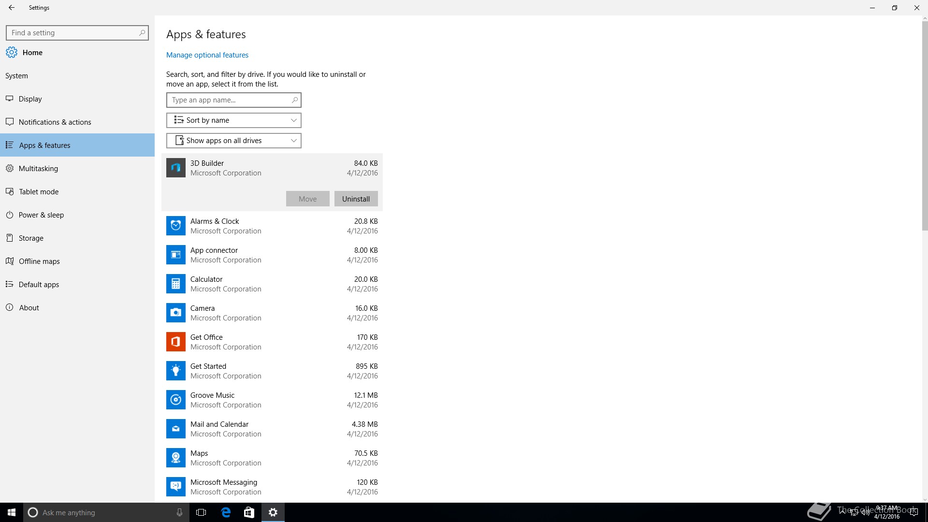Select the Calculator entry
This screenshot has width=928, height=522.
click(x=272, y=284)
